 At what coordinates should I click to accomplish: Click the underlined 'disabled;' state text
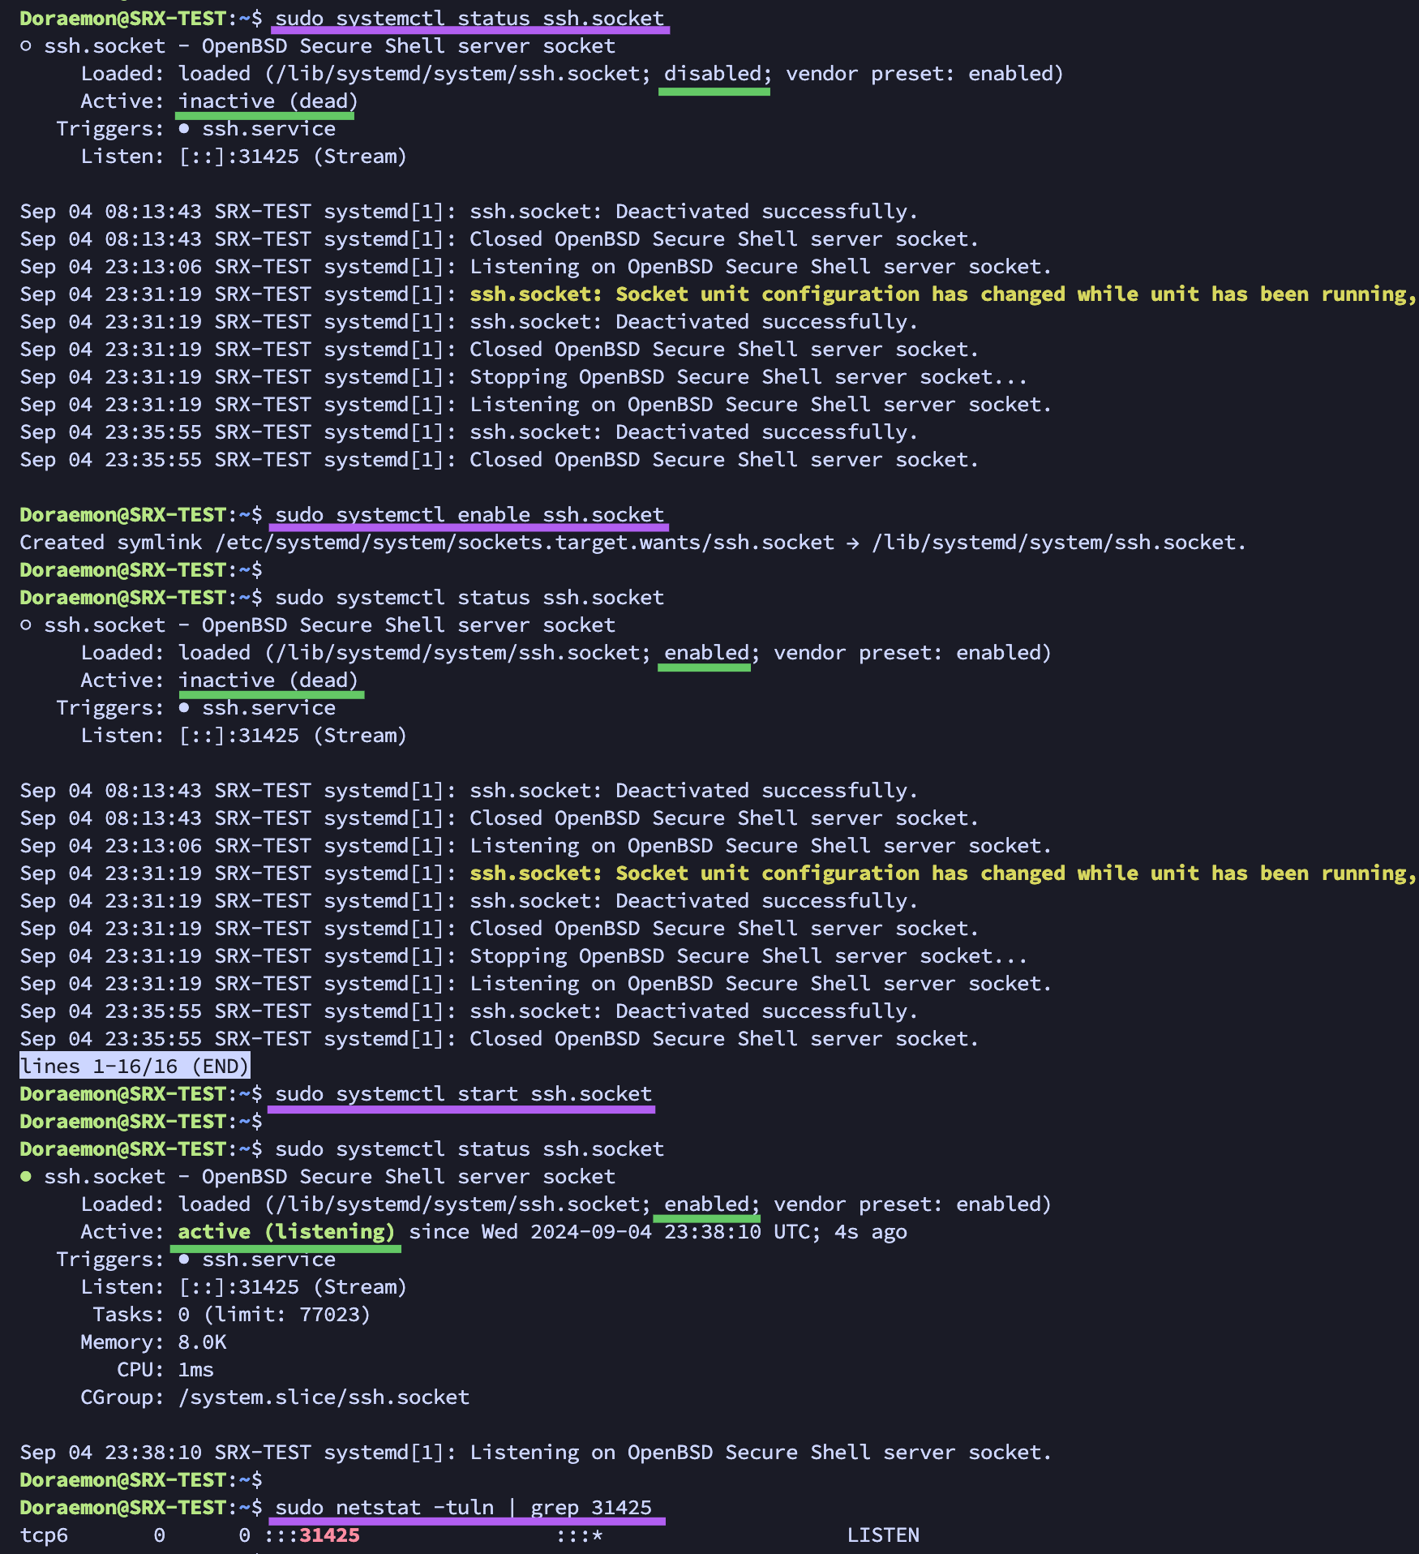(714, 74)
